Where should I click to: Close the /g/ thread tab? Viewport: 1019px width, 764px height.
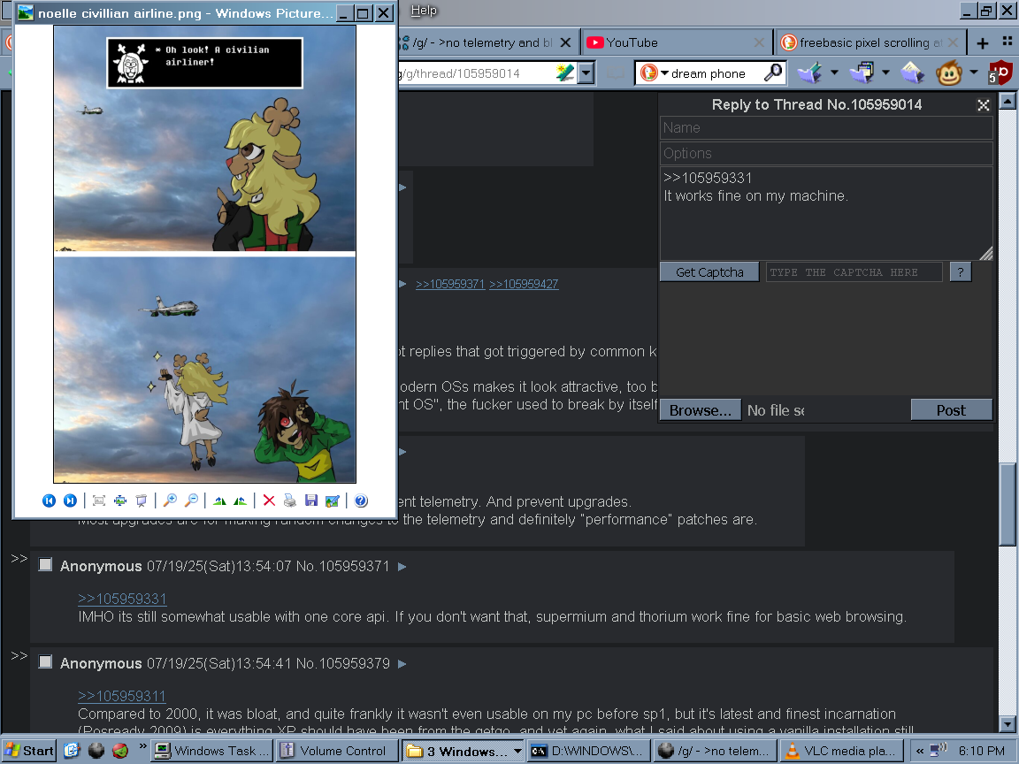tap(565, 42)
